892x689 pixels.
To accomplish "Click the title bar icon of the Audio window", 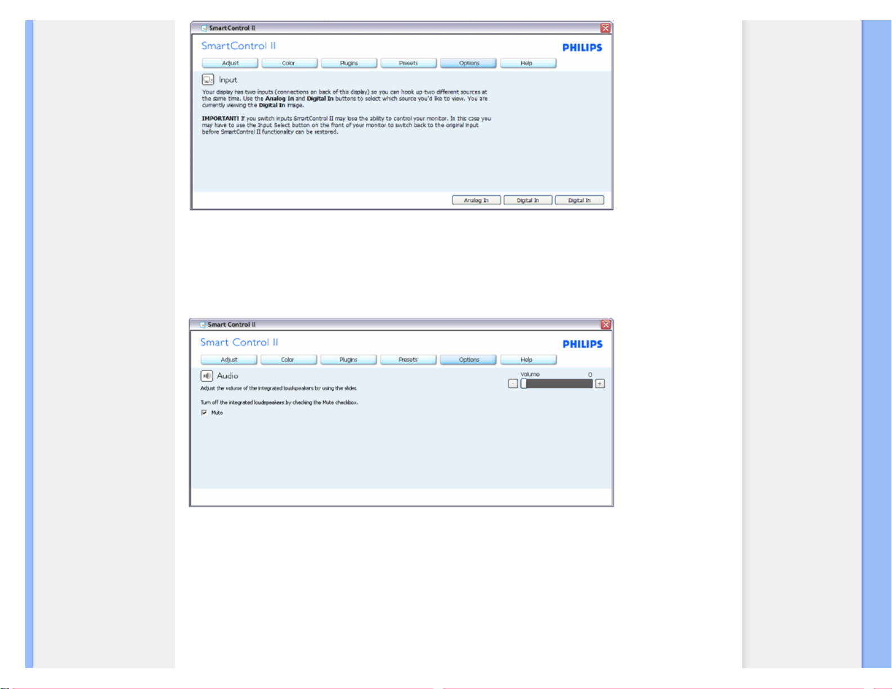I will click(203, 325).
